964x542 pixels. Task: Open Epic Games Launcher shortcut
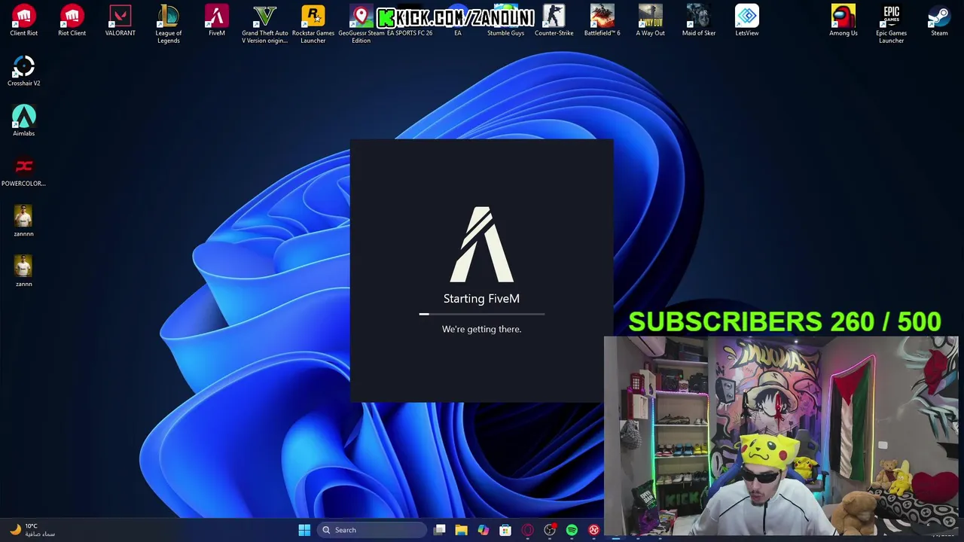[891, 24]
